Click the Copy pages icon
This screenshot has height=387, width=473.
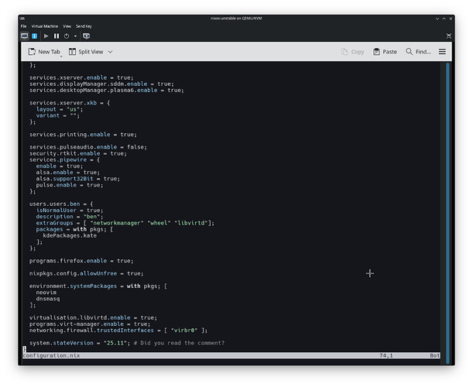pyautogui.click(x=344, y=52)
